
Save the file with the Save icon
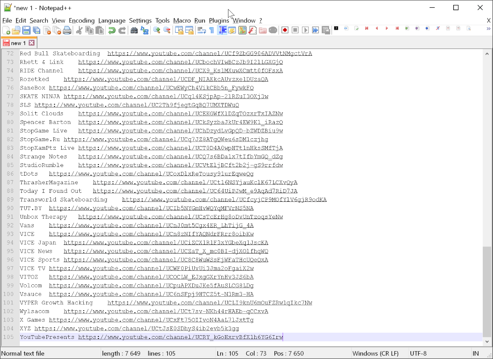pyautogui.click(x=26, y=30)
